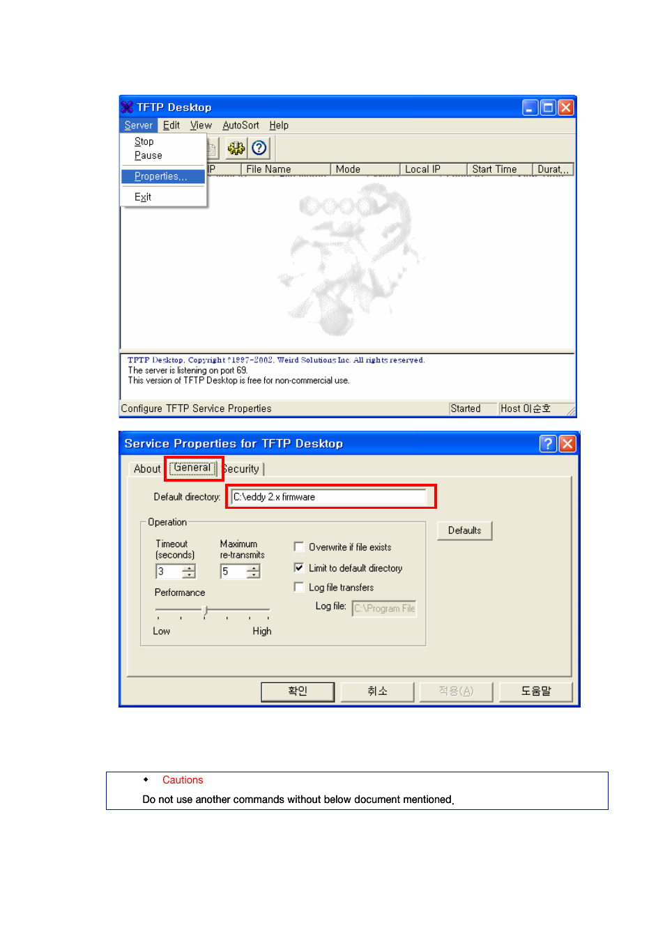665x941 pixels.
Task: Click the Default directory text field
Action: click(328, 497)
